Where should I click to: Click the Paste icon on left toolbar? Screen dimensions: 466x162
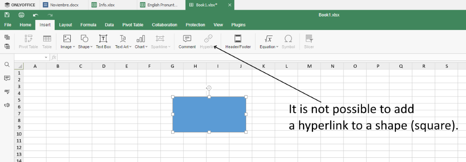[7, 46]
